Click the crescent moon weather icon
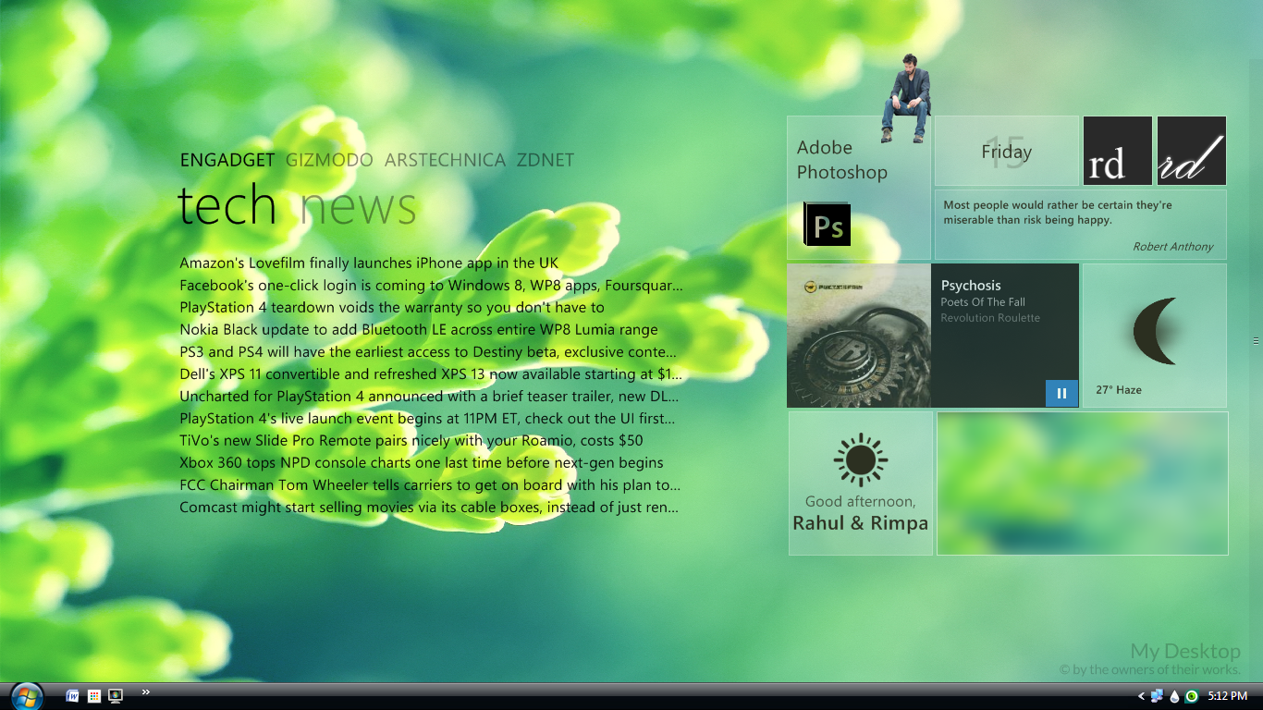This screenshot has width=1263, height=710. [x=1157, y=330]
